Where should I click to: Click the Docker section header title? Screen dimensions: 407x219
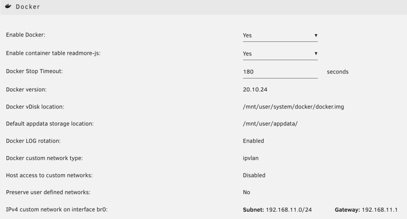coord(28,7)
